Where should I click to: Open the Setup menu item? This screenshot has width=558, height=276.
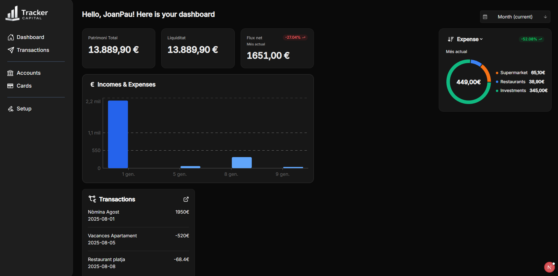[x=24, y=109]
